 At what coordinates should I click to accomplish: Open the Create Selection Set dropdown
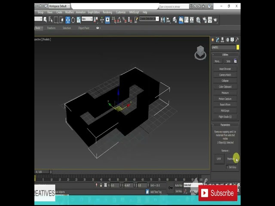coord(149,19)
